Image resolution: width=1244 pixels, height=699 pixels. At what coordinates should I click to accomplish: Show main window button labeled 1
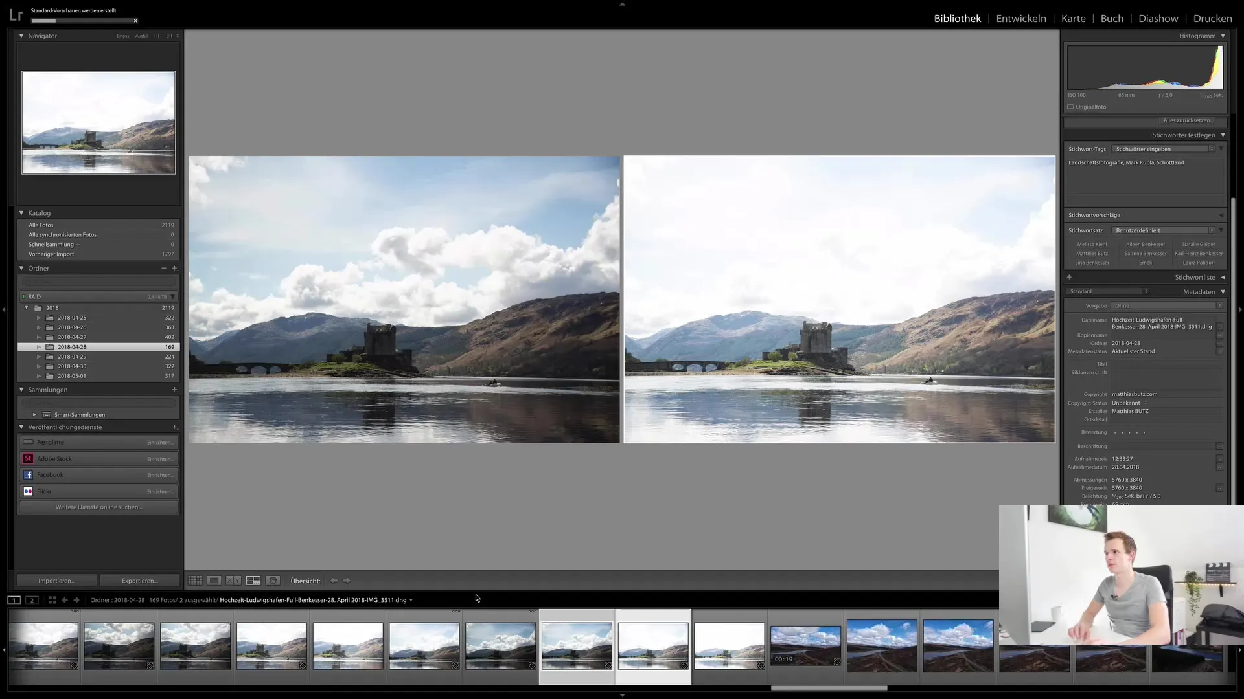[x=14, y=600]
